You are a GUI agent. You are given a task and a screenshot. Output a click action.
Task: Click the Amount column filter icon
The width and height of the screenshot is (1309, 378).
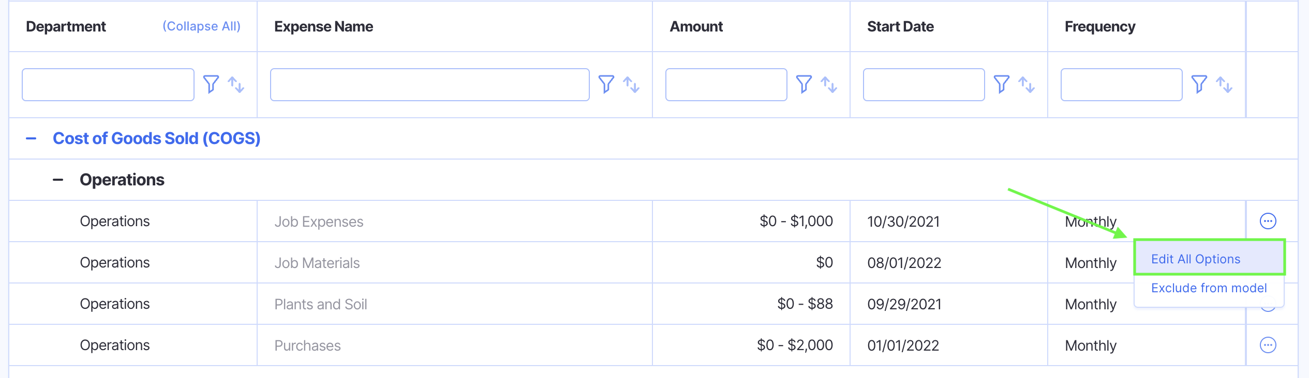[x=804, y=84]
